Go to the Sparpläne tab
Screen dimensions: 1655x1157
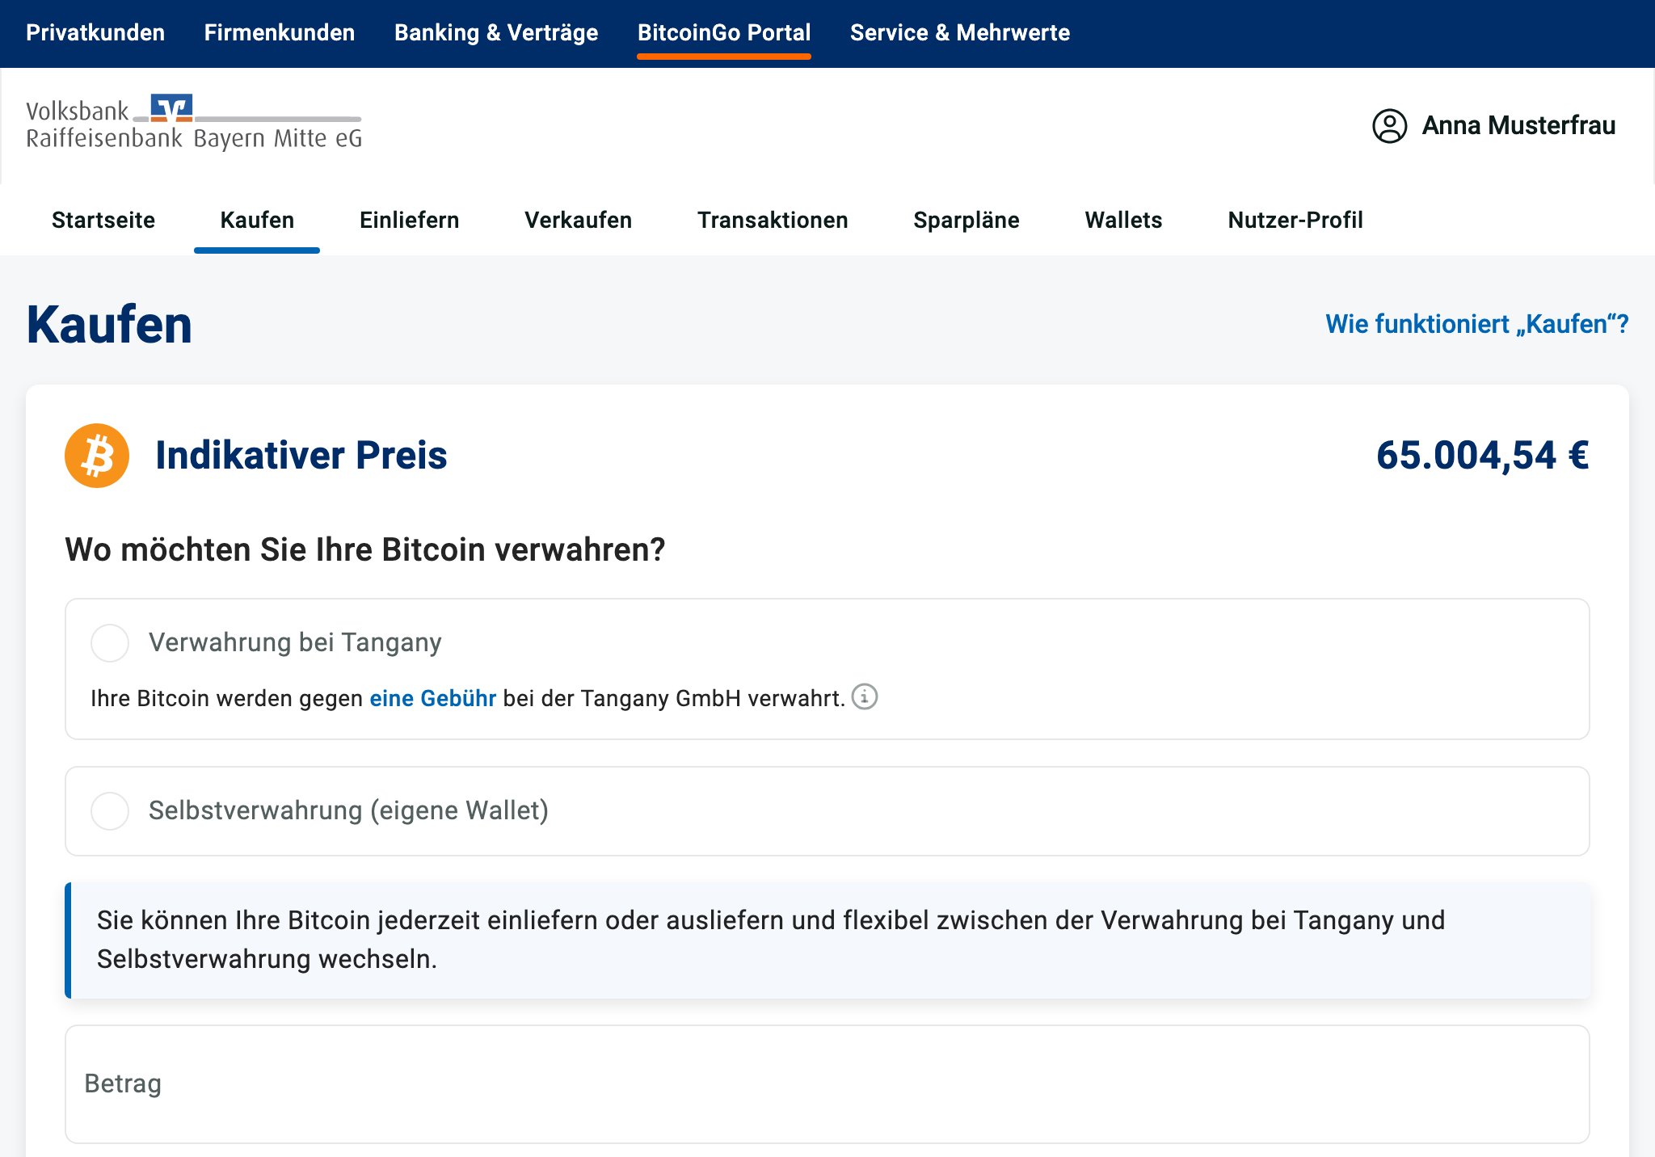[966, 220]
